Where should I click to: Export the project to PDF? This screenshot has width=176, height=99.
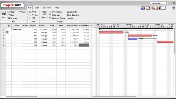point(32,18)
